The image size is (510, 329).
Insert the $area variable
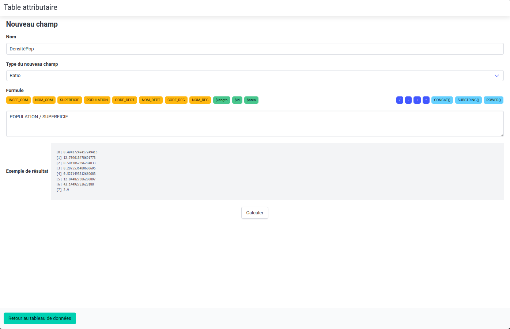(251, 100)
